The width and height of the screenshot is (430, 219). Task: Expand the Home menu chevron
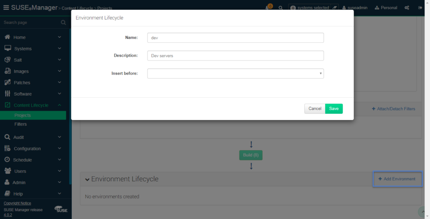click(60, 37)
